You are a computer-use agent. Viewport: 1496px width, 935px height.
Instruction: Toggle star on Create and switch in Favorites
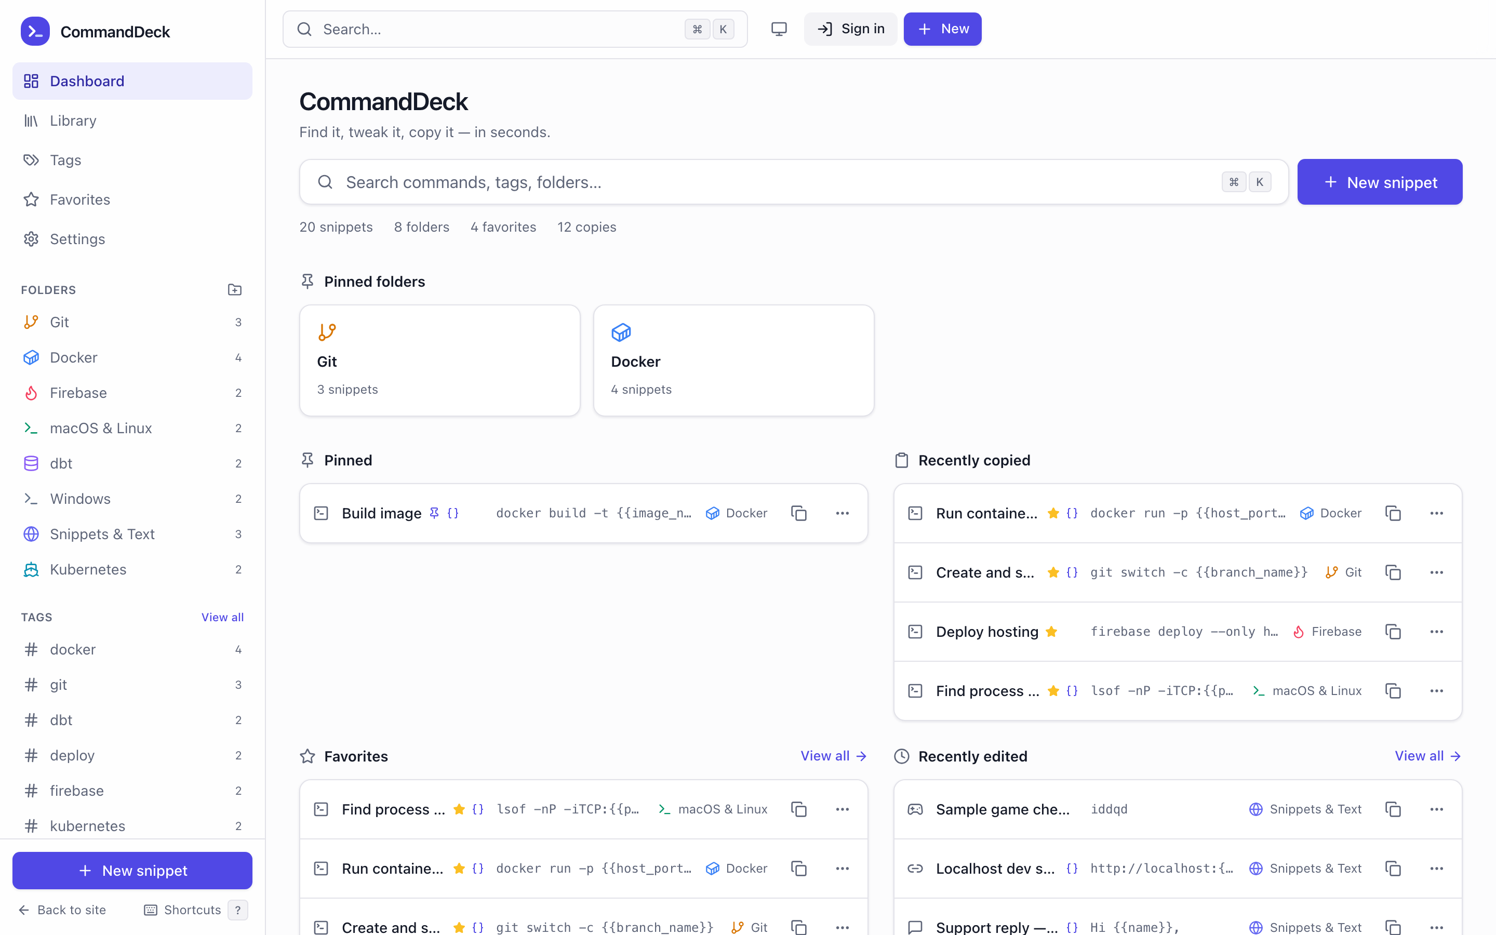tap(459, 928)
